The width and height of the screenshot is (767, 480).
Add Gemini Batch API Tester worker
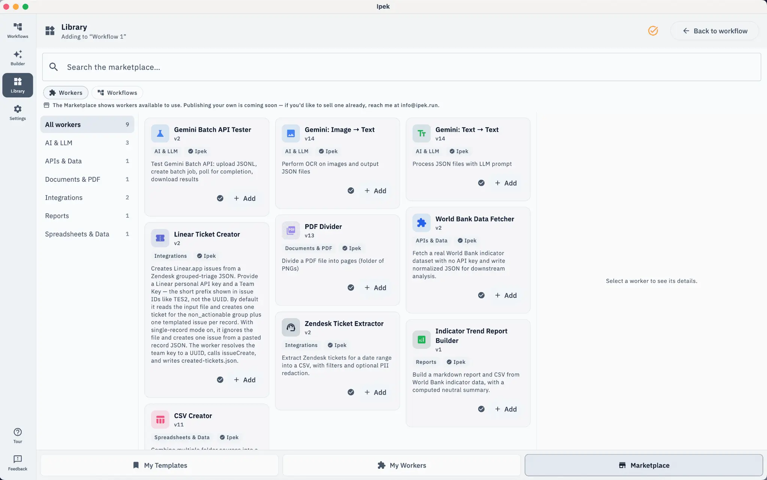[245, 198]
